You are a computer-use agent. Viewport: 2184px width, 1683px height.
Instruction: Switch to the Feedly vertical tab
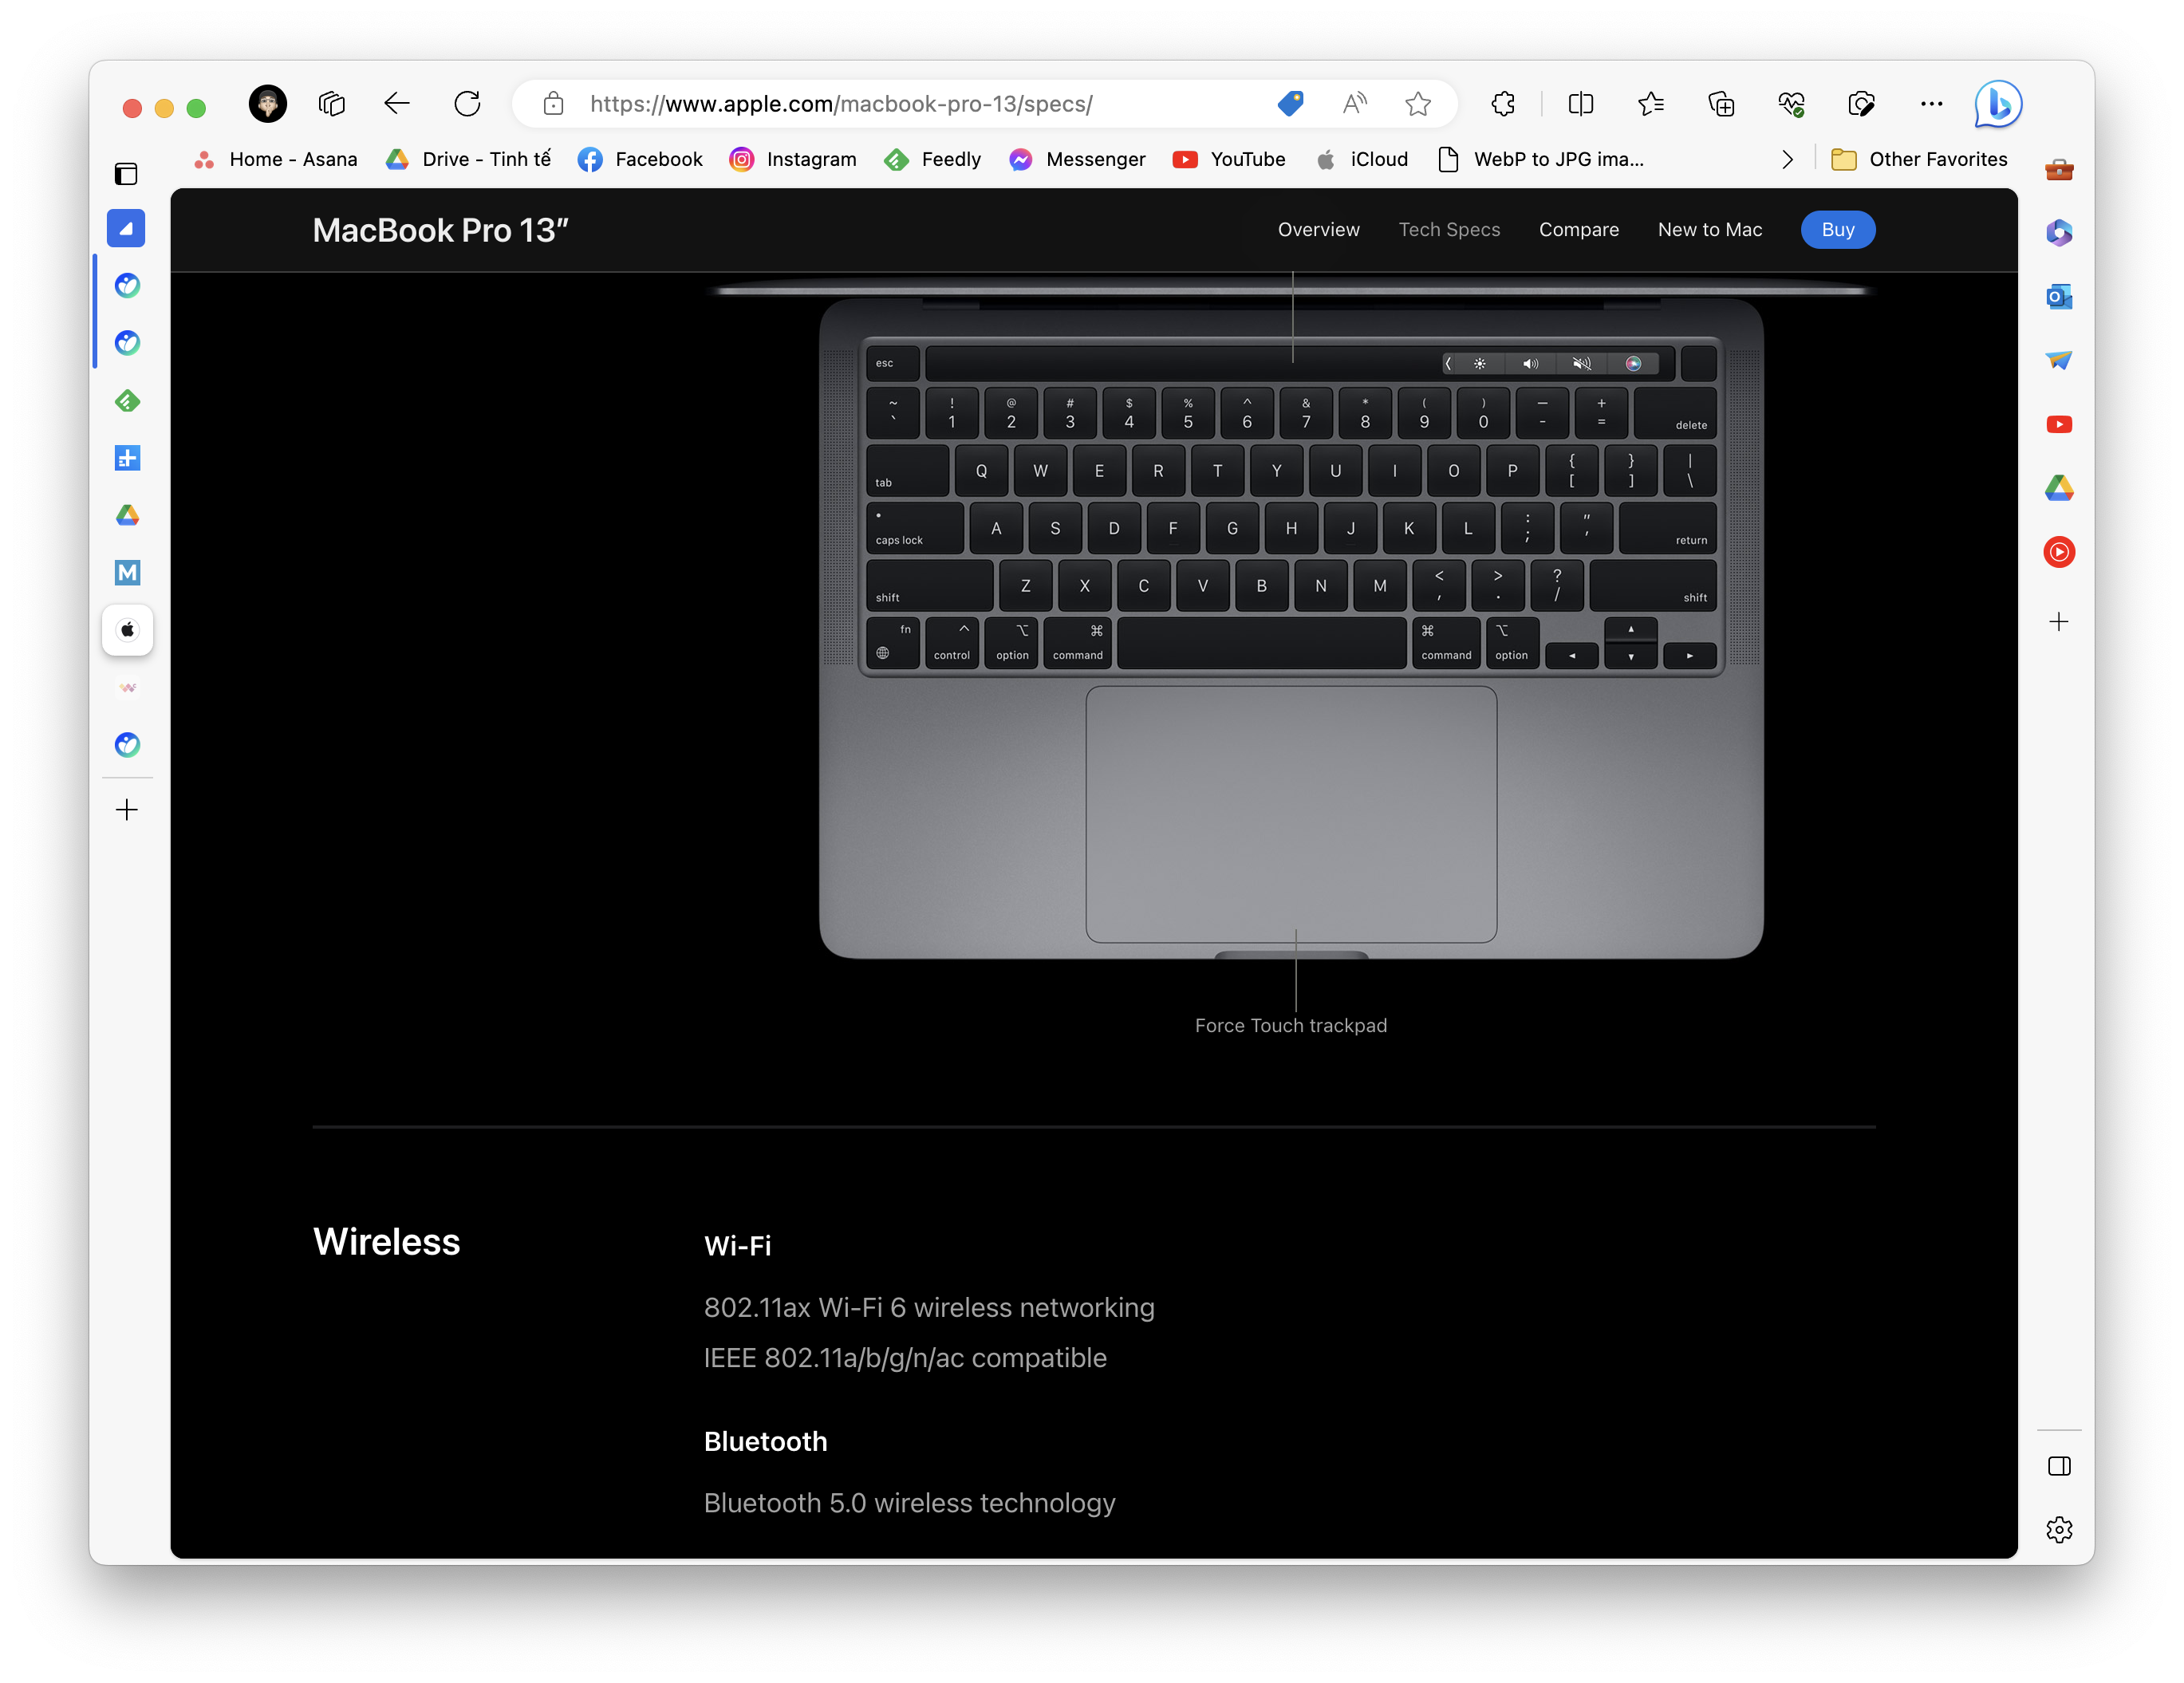click(x=127, y=401)
